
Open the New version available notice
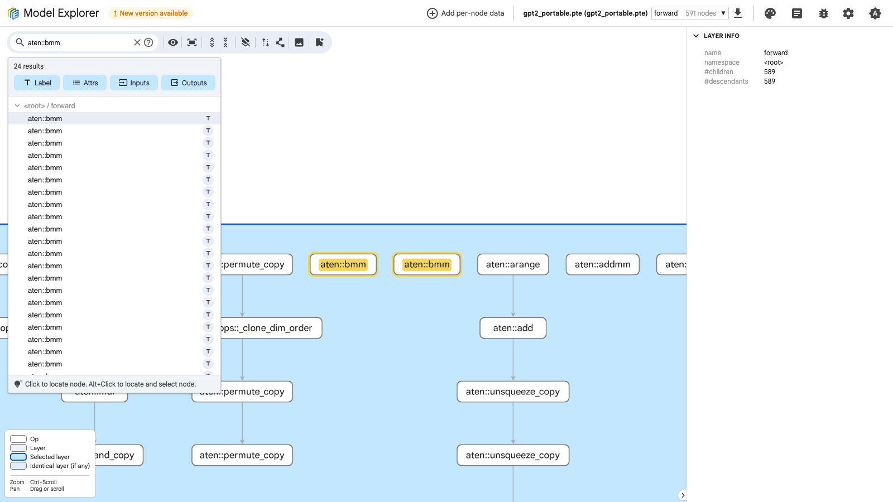click(150, 13)
